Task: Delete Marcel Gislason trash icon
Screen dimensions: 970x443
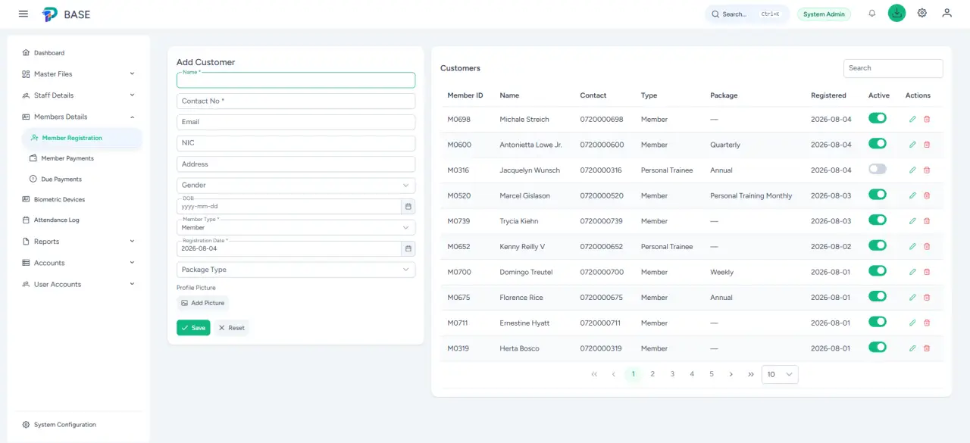Action: [927, 196]
